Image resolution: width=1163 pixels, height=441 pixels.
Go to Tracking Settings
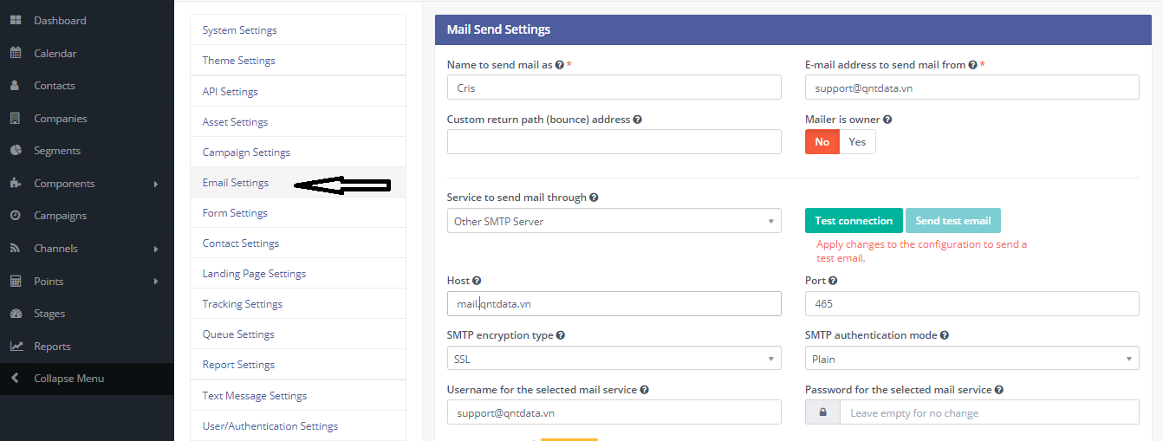click(x=243, y=304)
